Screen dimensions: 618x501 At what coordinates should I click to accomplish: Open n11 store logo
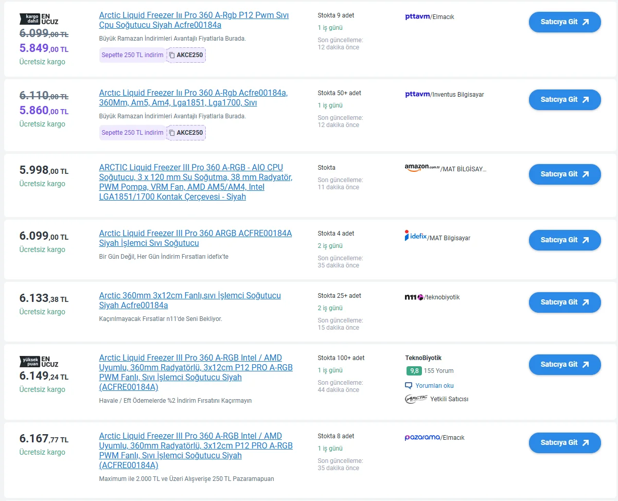pos(414,297)
